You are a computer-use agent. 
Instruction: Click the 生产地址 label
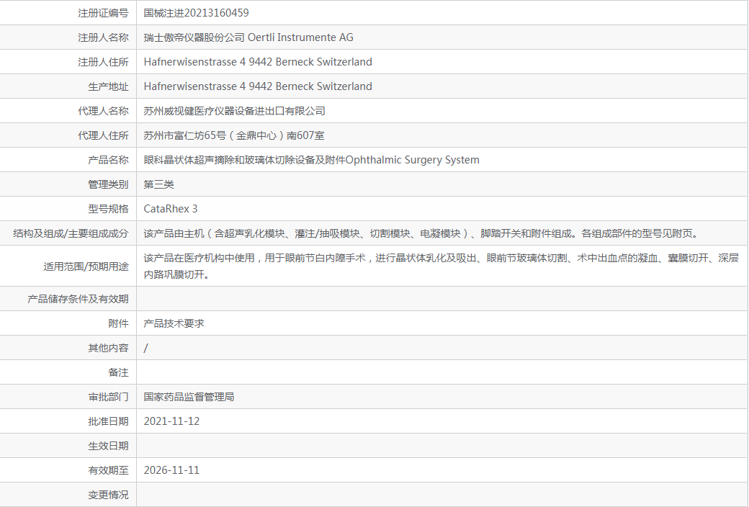[109, 86]
